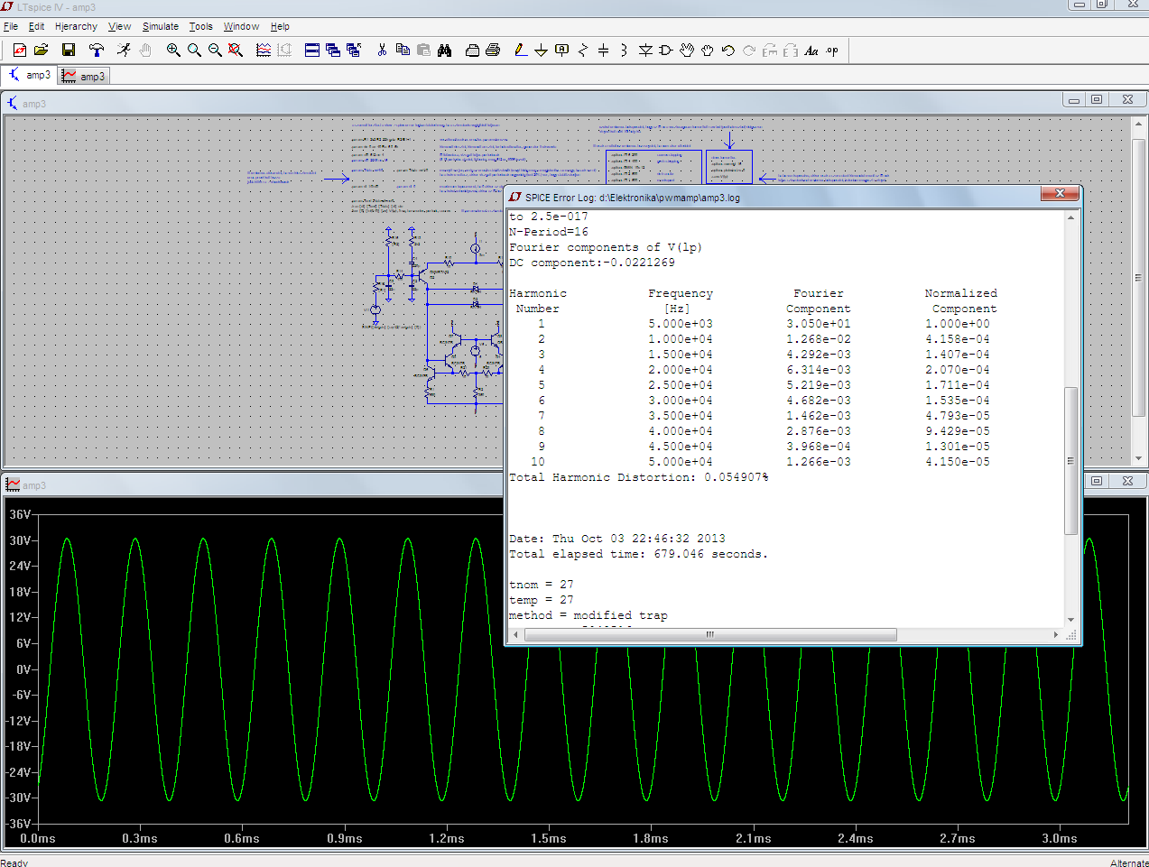Screen dimensions: 1149x867
Task: Switch to the amp3 waveform tab
Action: tap(84, 77)
